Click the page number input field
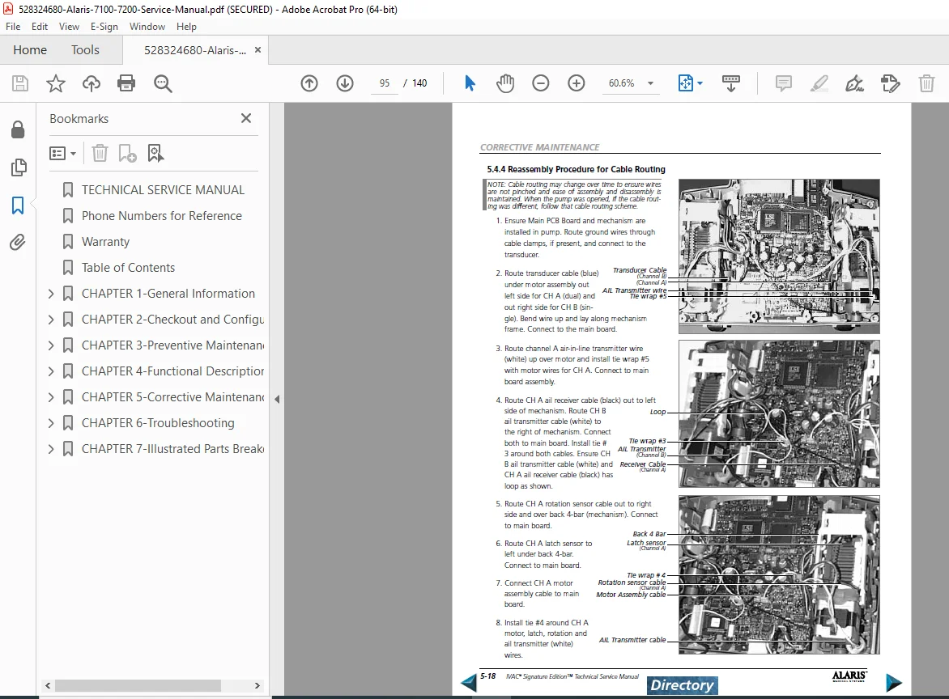 click(385, 83)
